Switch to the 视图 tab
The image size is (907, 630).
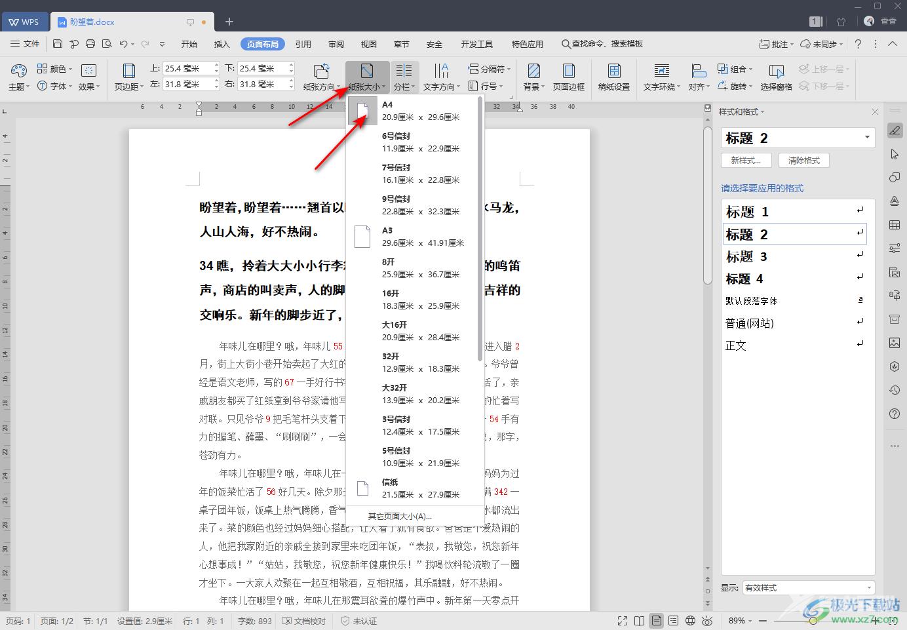coord(369,44)
